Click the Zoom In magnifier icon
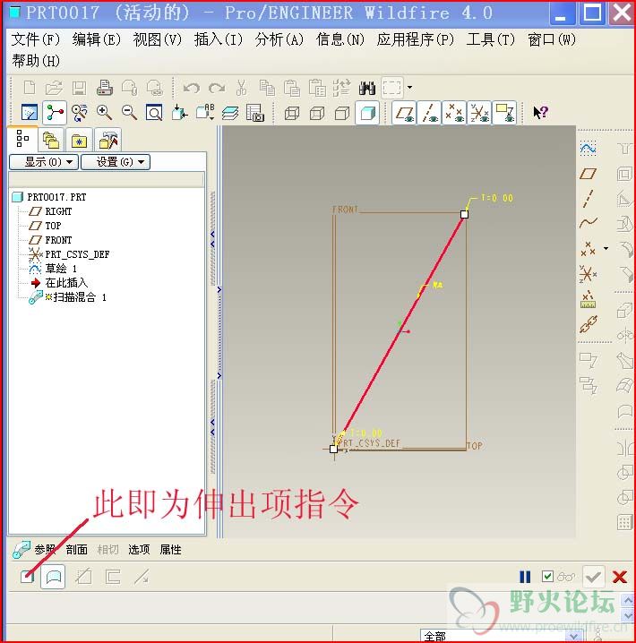The height and width of the screenshot is (643, 636). pyautogui.click(x=104, y=112)
